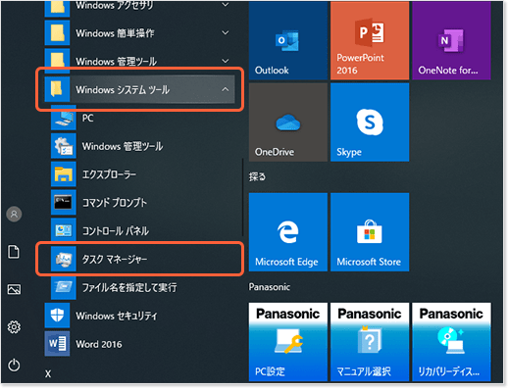Click the power button icon

pyautogui.click(x=14, y=365)
